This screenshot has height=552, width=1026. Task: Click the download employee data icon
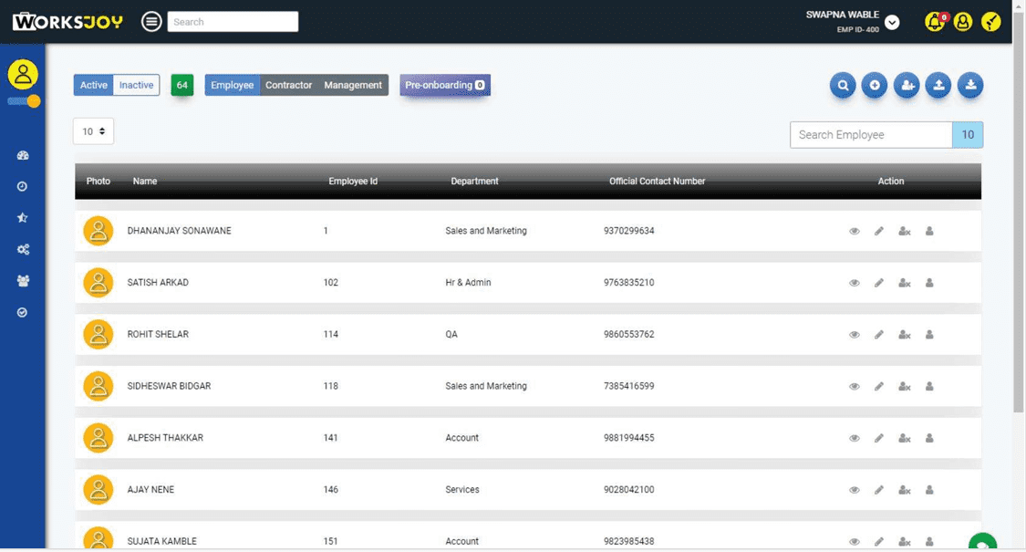(970, 85)
